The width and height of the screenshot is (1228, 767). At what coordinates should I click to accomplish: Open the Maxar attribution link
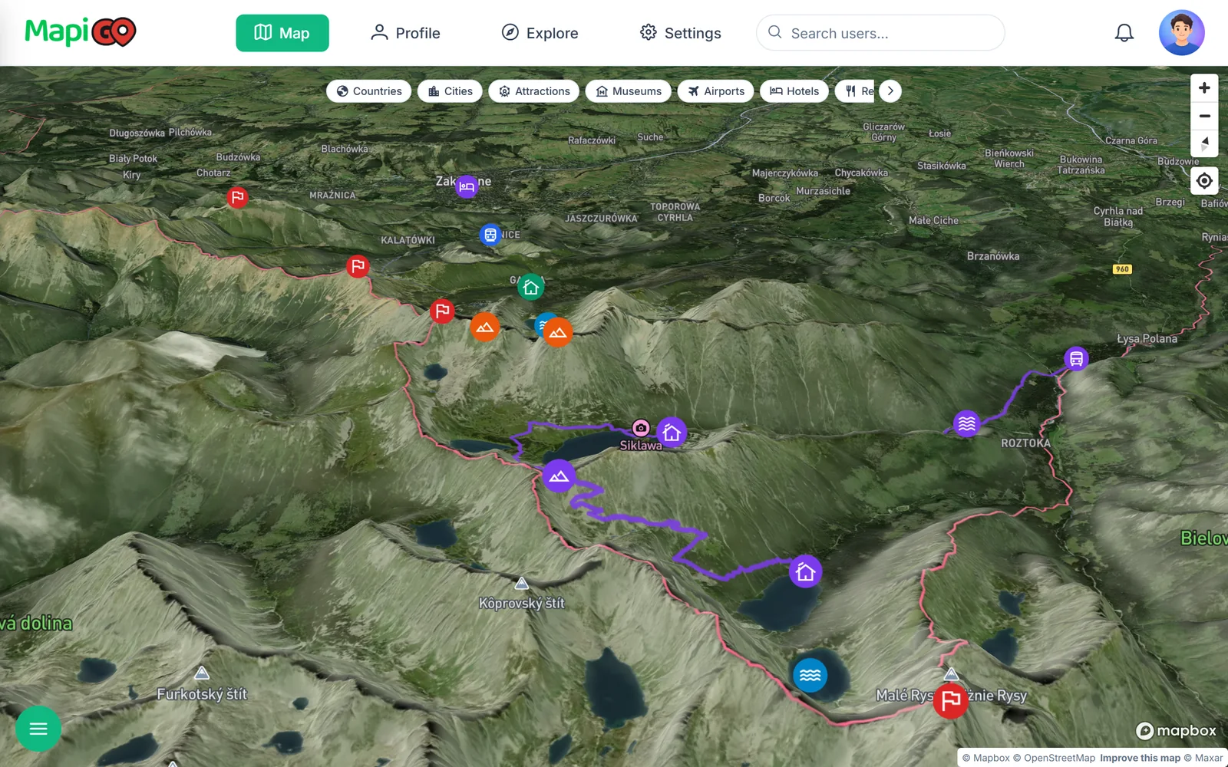[x=1203, y=758]
